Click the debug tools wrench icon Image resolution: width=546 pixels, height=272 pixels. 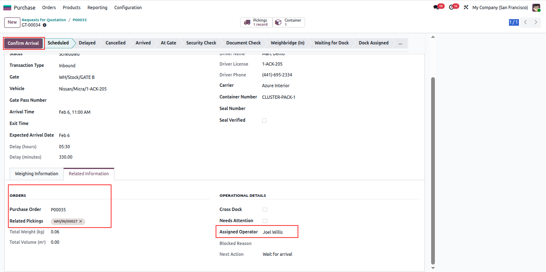466,7
